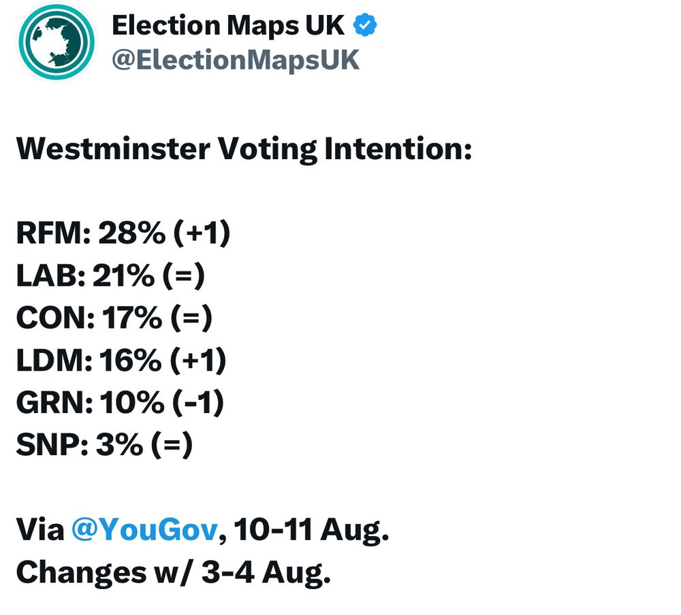Open the Election Maps UK display name
Screen dimensions: 681x615
pyautogui.click(x=228, y=25)
